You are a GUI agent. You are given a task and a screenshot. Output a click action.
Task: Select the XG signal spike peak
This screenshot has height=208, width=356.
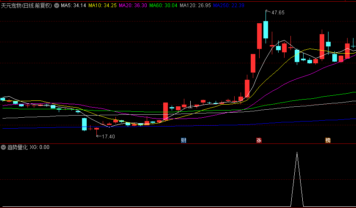pos(297,153)
